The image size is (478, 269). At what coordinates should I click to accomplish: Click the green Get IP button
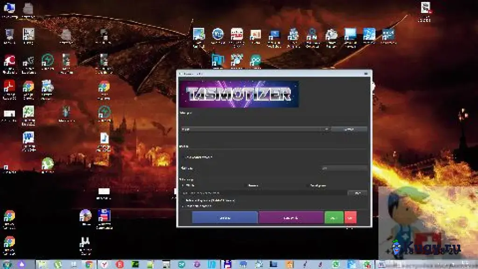click(334, 218)
